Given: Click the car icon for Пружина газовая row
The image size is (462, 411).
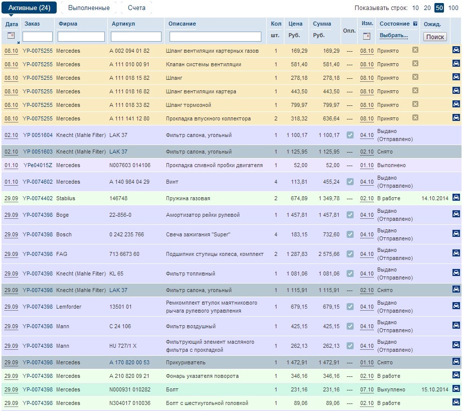Looking at the screenshot, I should tap(456, 198).
